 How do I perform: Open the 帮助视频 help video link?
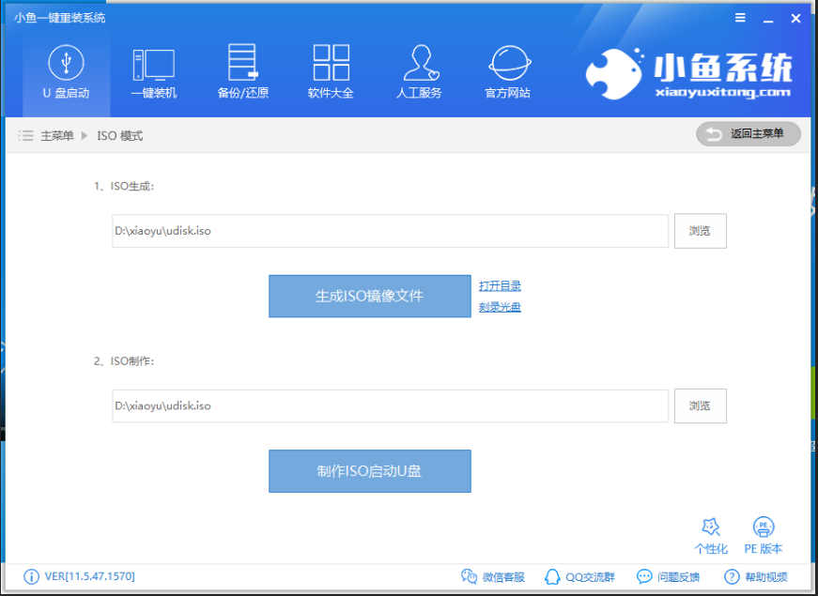tap(756, 576)
